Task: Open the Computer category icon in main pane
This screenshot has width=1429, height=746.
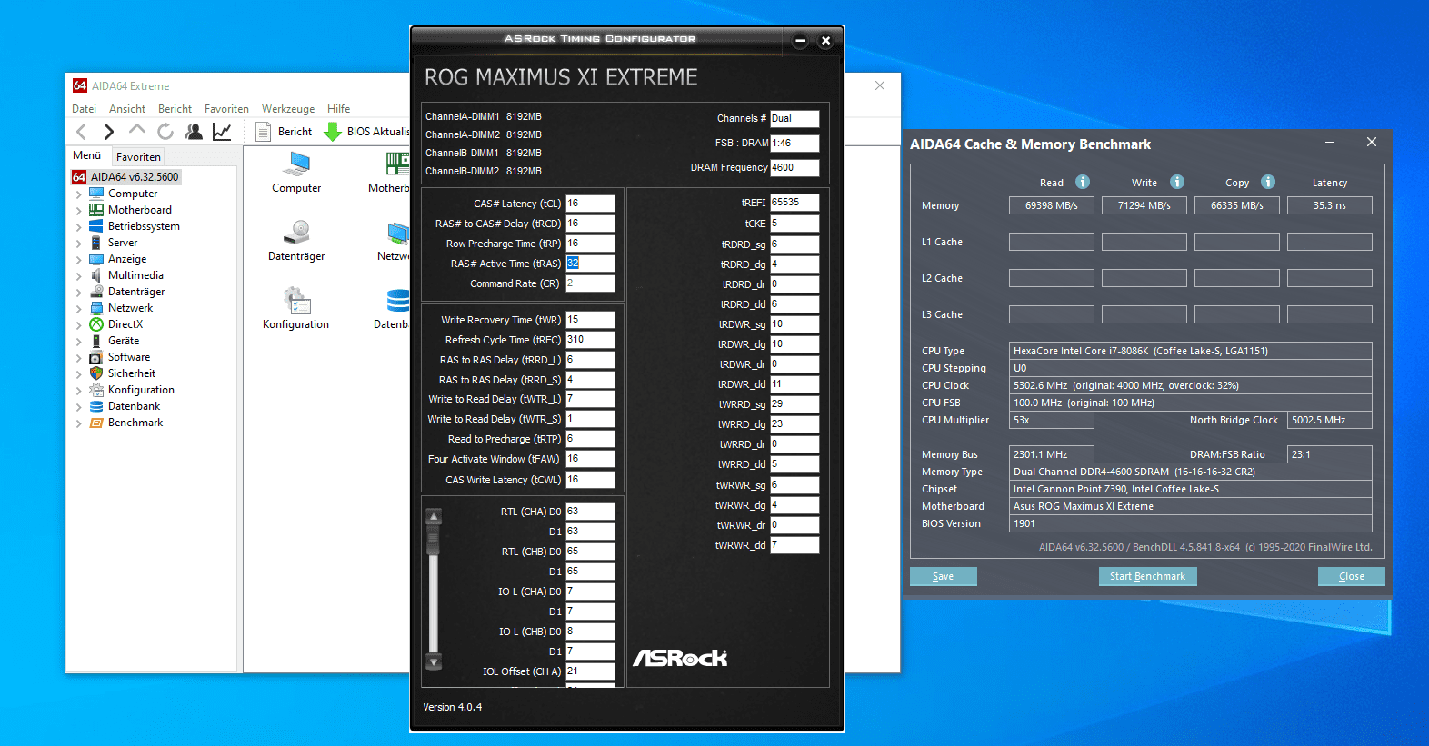Action: pyautogui.click(x=296, y=164)
